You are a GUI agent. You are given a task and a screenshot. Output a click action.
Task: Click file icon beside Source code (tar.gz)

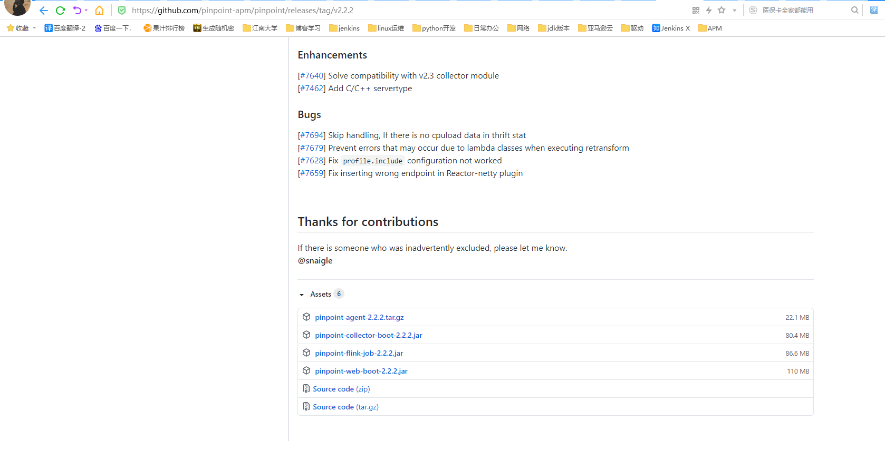click(x=306, y=406)
